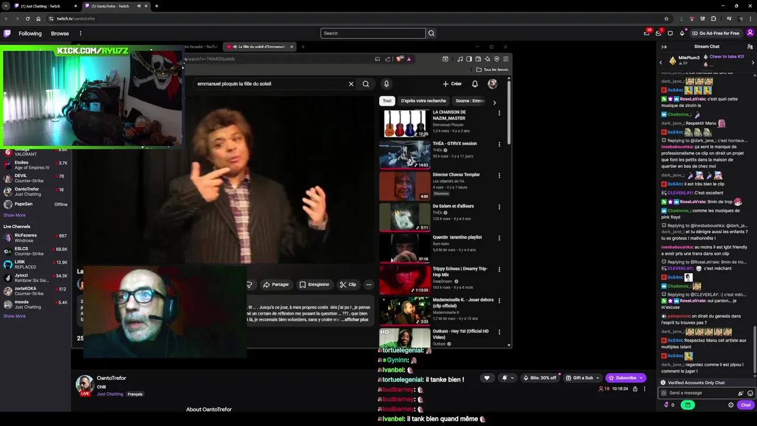Viewport: 757px width, 426px height.
Task: Open the Get Bits diamond icon
Action: pos(682,33)
